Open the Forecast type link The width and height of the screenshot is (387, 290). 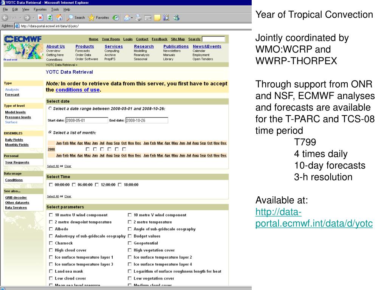click(12, 95)
